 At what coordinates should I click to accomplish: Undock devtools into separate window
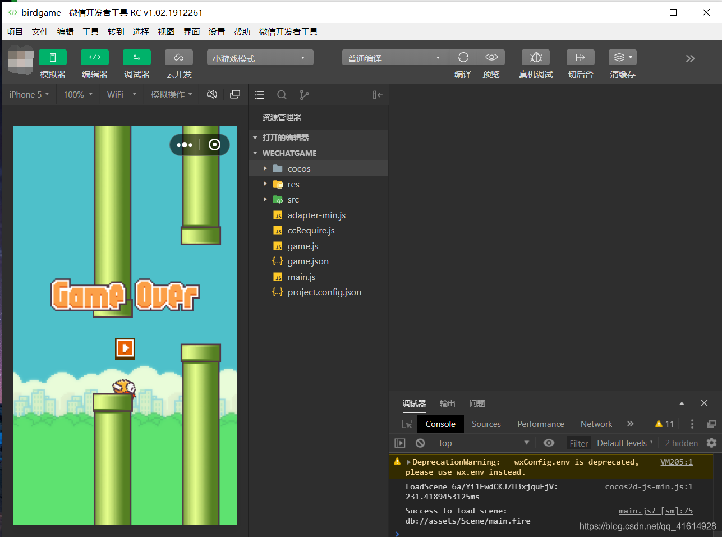(711, 424)
